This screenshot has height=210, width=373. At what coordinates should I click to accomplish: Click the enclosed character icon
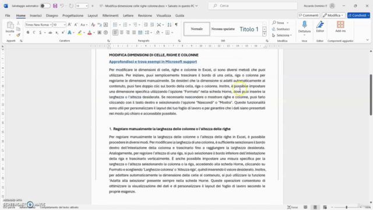[106, 33]
